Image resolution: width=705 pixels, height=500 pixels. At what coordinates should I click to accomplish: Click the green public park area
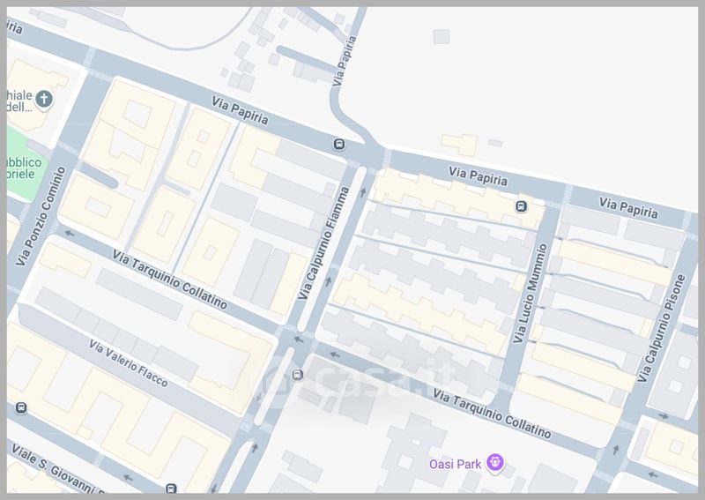tap(26, 164)
